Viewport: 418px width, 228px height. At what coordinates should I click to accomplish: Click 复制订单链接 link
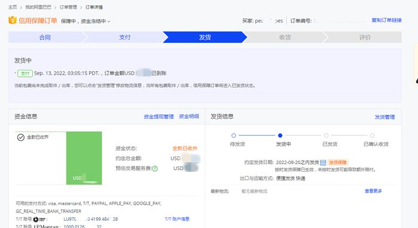[x=386, y=20]
